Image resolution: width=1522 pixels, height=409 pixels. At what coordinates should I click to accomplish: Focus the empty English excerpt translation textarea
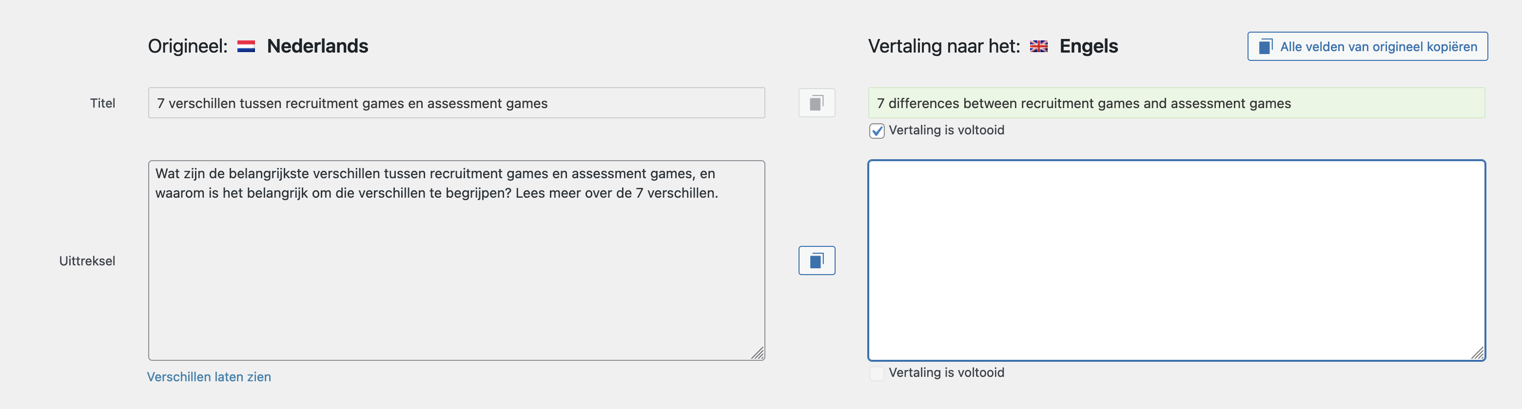tap(1176, 260)
